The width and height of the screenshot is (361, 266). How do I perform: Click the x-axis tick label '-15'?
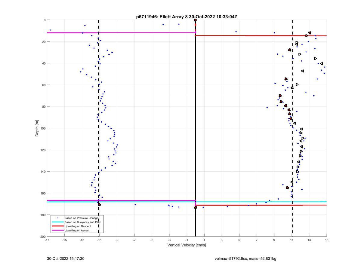click(x=64, y=240)
